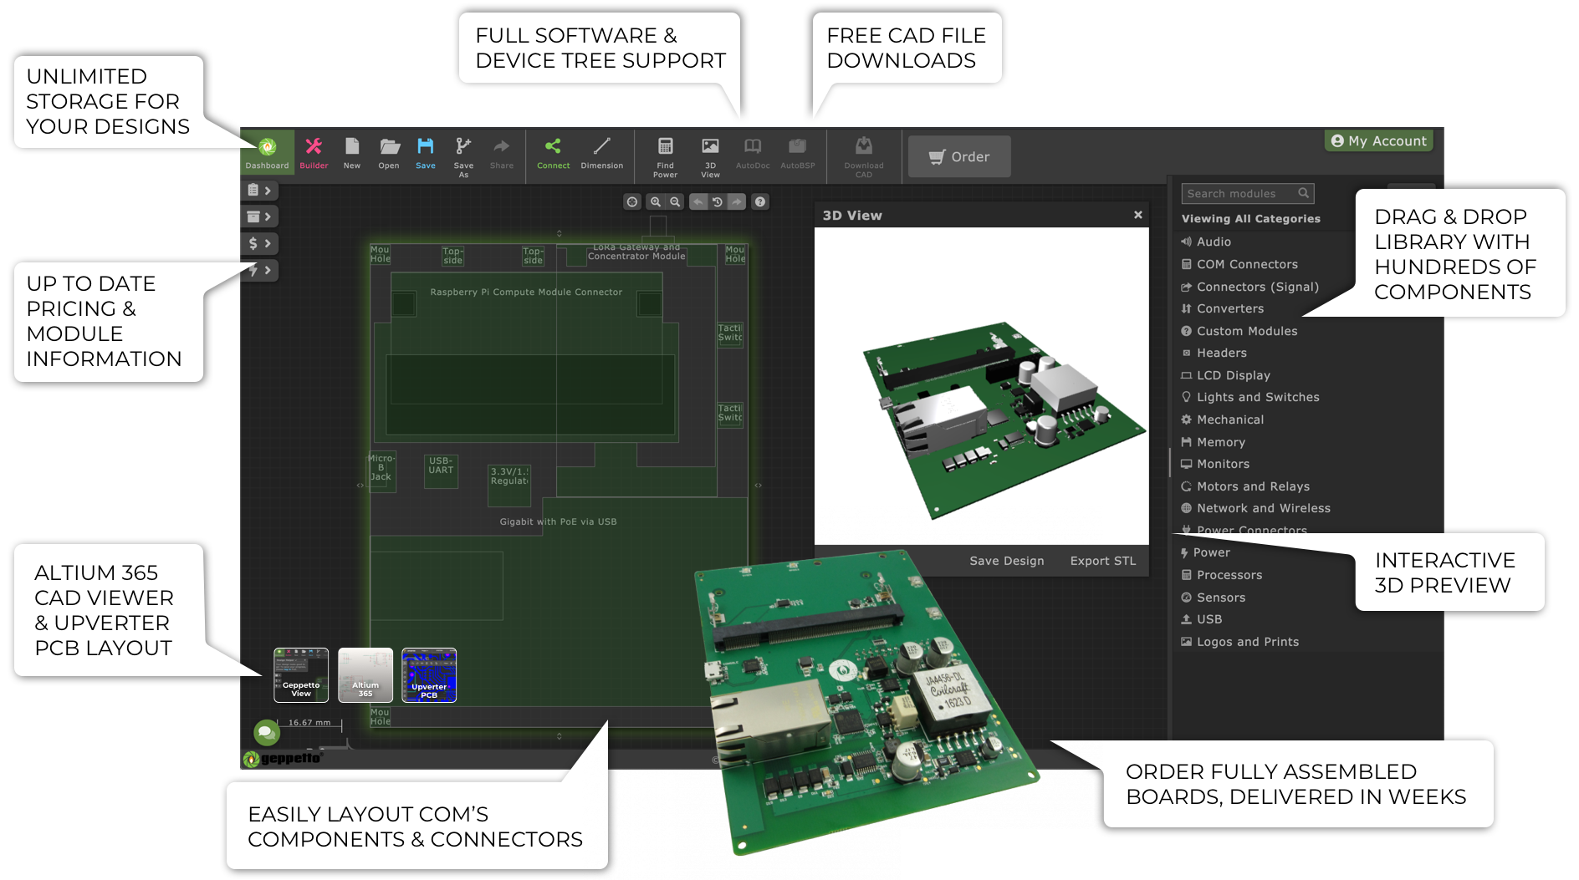The width and height of the screenshot is (1579, 880).
Task: Create a New design
Action: click(352, 153)
